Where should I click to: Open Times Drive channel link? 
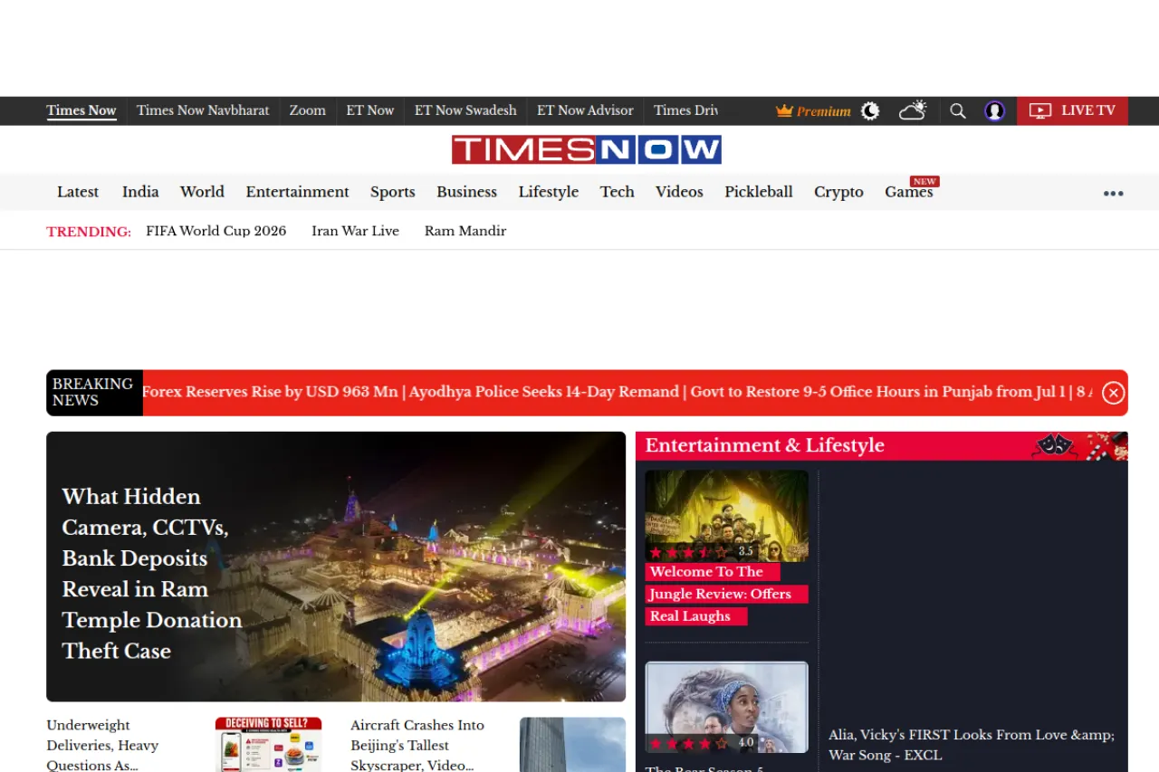click(x=685, y=110)
